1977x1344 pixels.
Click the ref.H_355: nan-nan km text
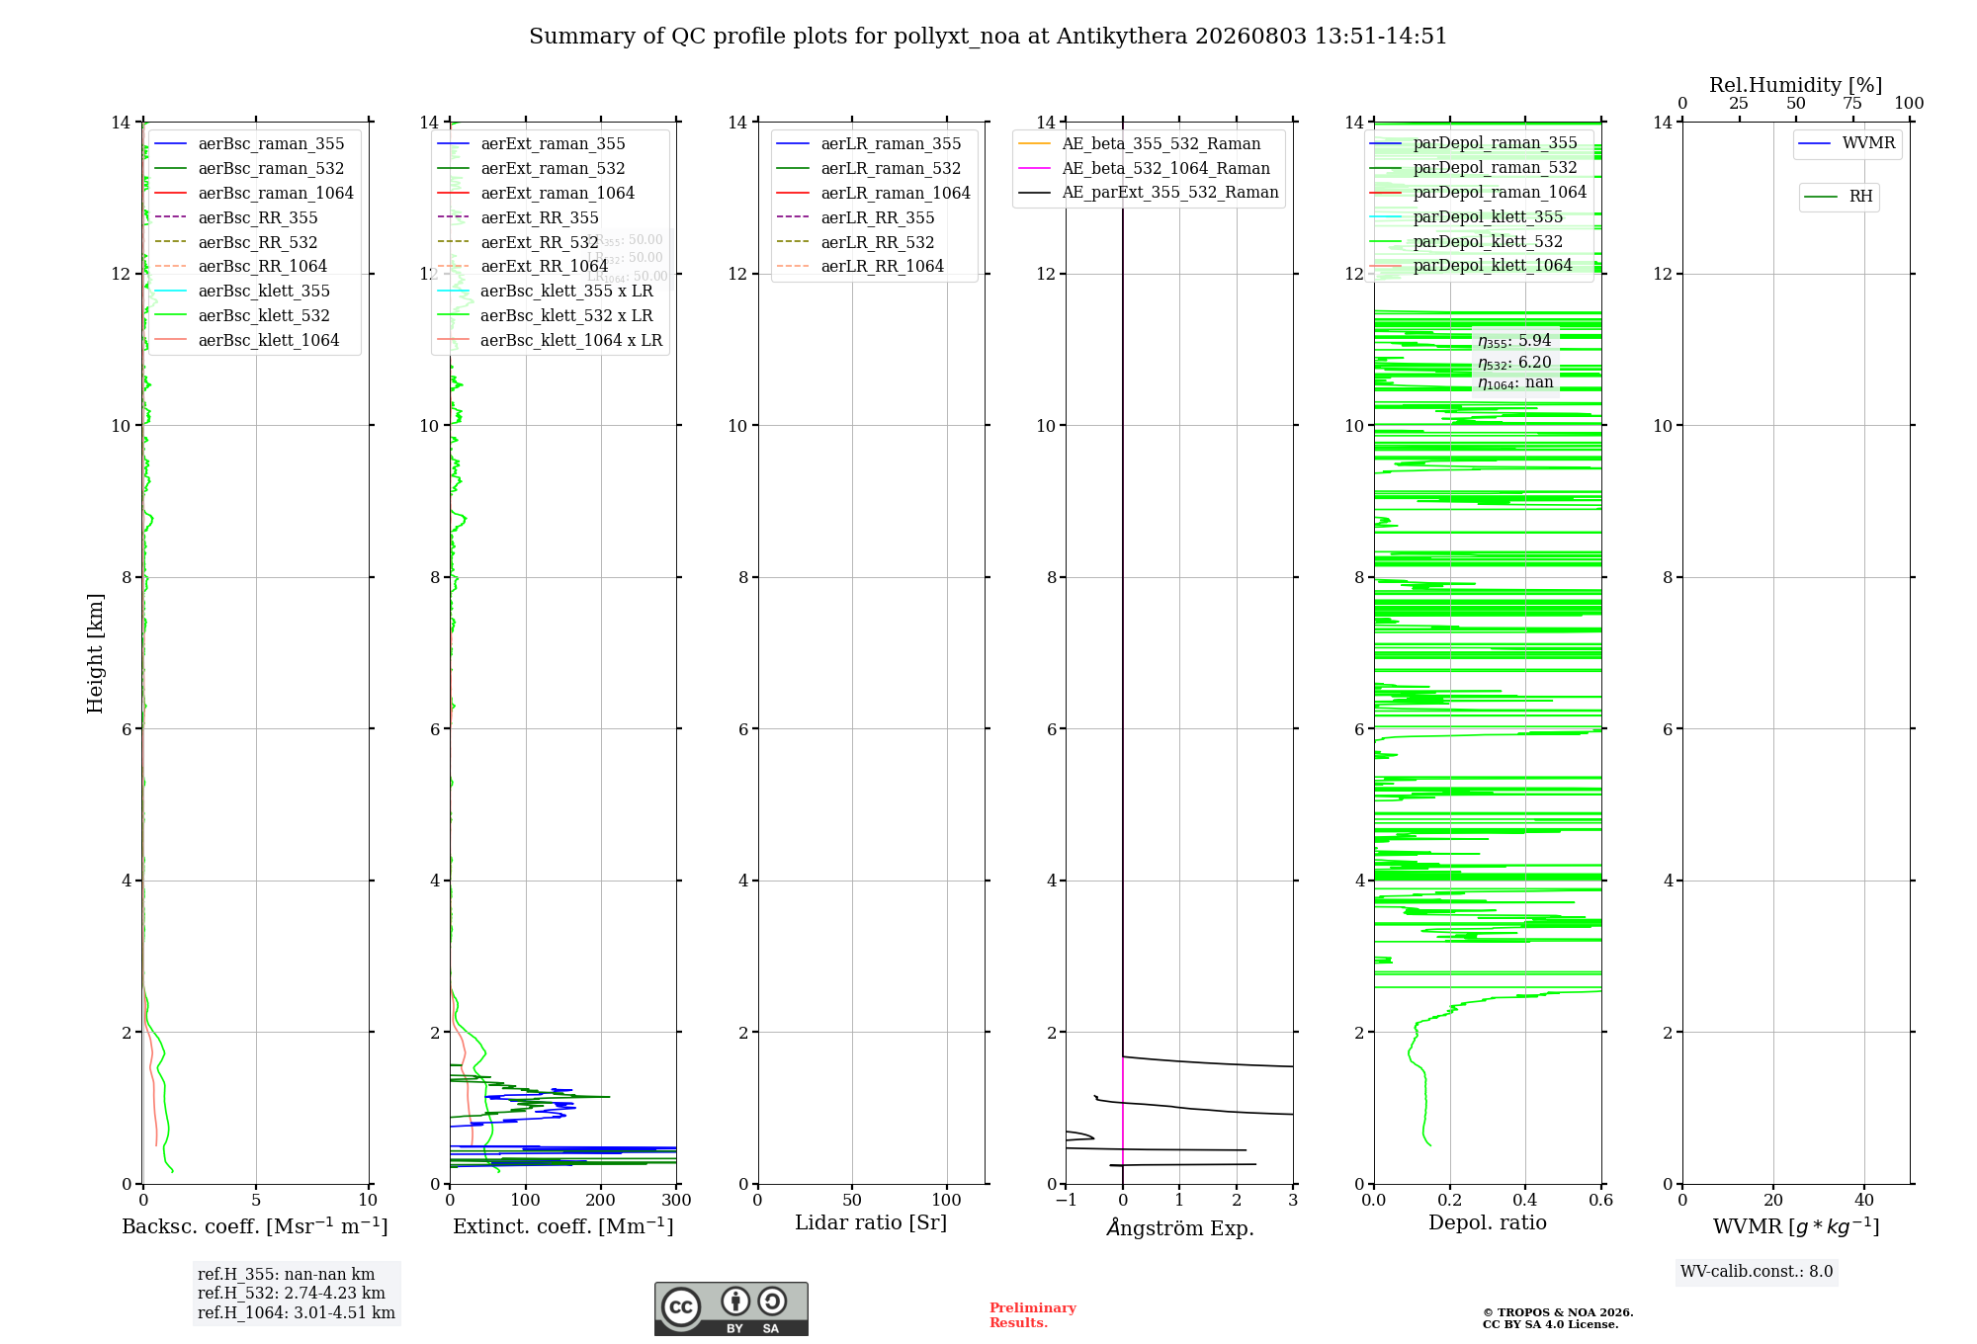(286, 1275)
